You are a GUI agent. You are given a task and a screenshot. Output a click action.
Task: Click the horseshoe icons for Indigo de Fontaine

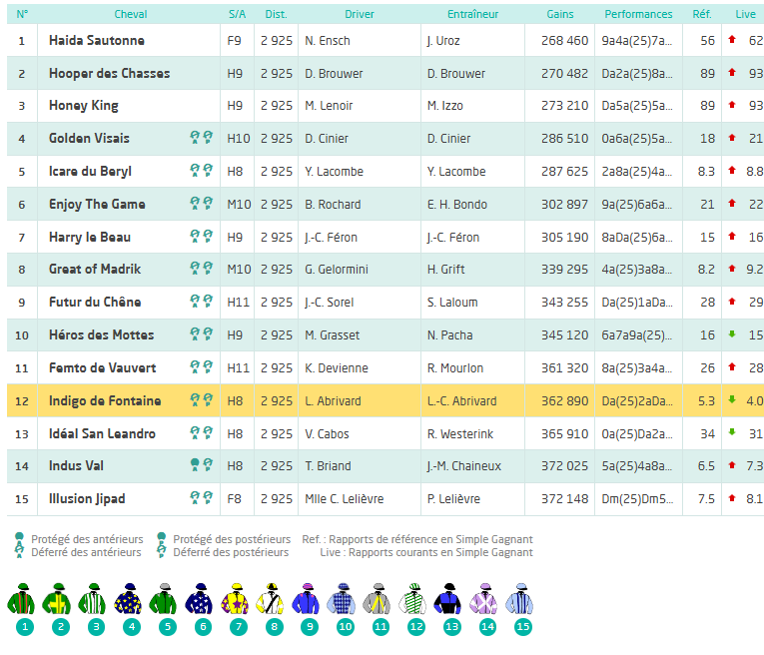click(x=202, y=401)
